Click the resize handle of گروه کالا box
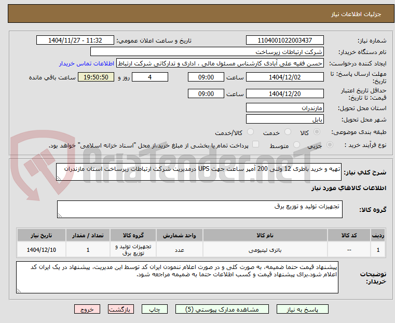The height and width of the screenshot is (323, 395). click(x=60, y=216)
